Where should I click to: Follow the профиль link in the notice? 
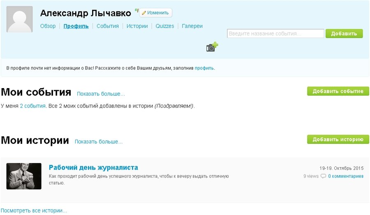(x=204, y=68)
